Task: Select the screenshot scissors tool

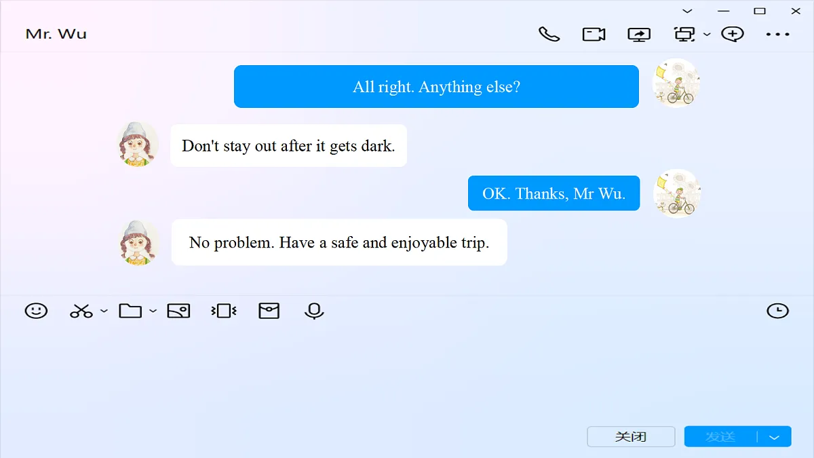Action: coord(81,311)
